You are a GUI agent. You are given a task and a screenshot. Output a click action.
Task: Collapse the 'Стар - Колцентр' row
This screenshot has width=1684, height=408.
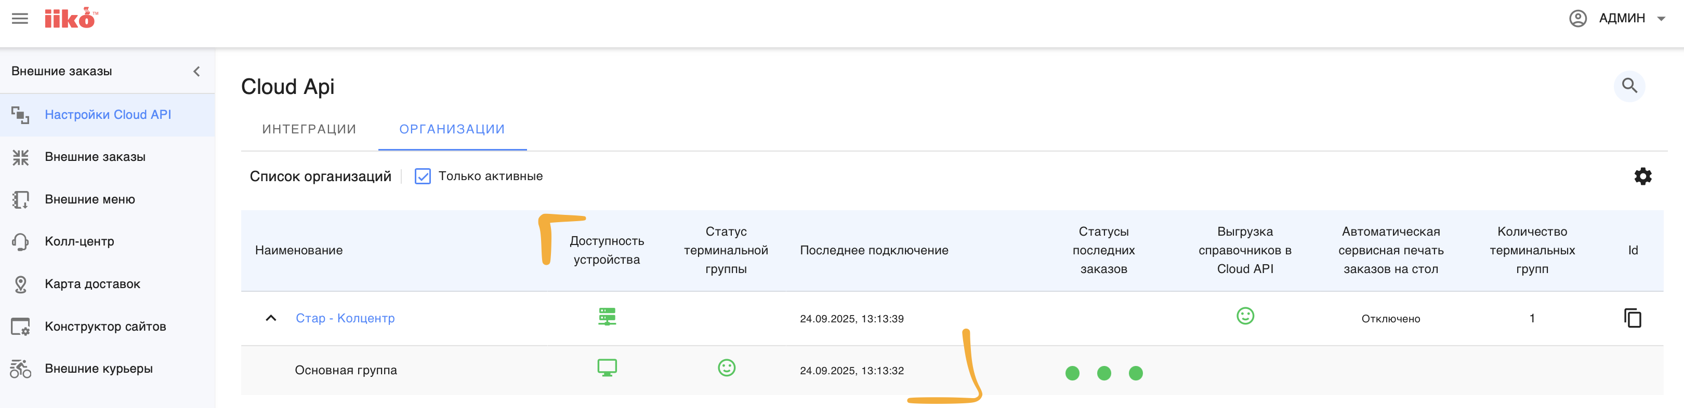pos(271,318)
